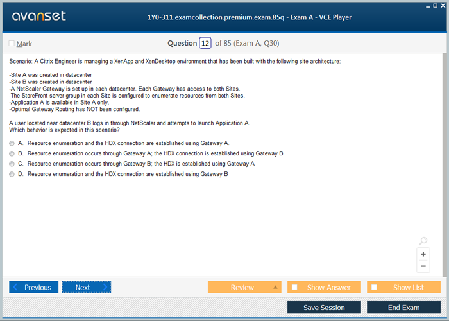Click the Save Session button
Viewport: 449px width, 321px height.
pos(324,308)
